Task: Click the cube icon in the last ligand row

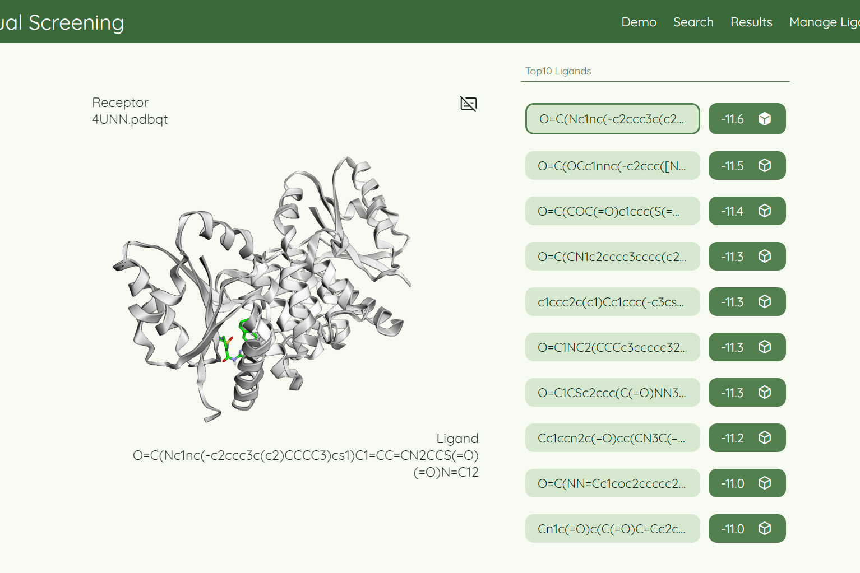Action: click(x=765, y=529)
